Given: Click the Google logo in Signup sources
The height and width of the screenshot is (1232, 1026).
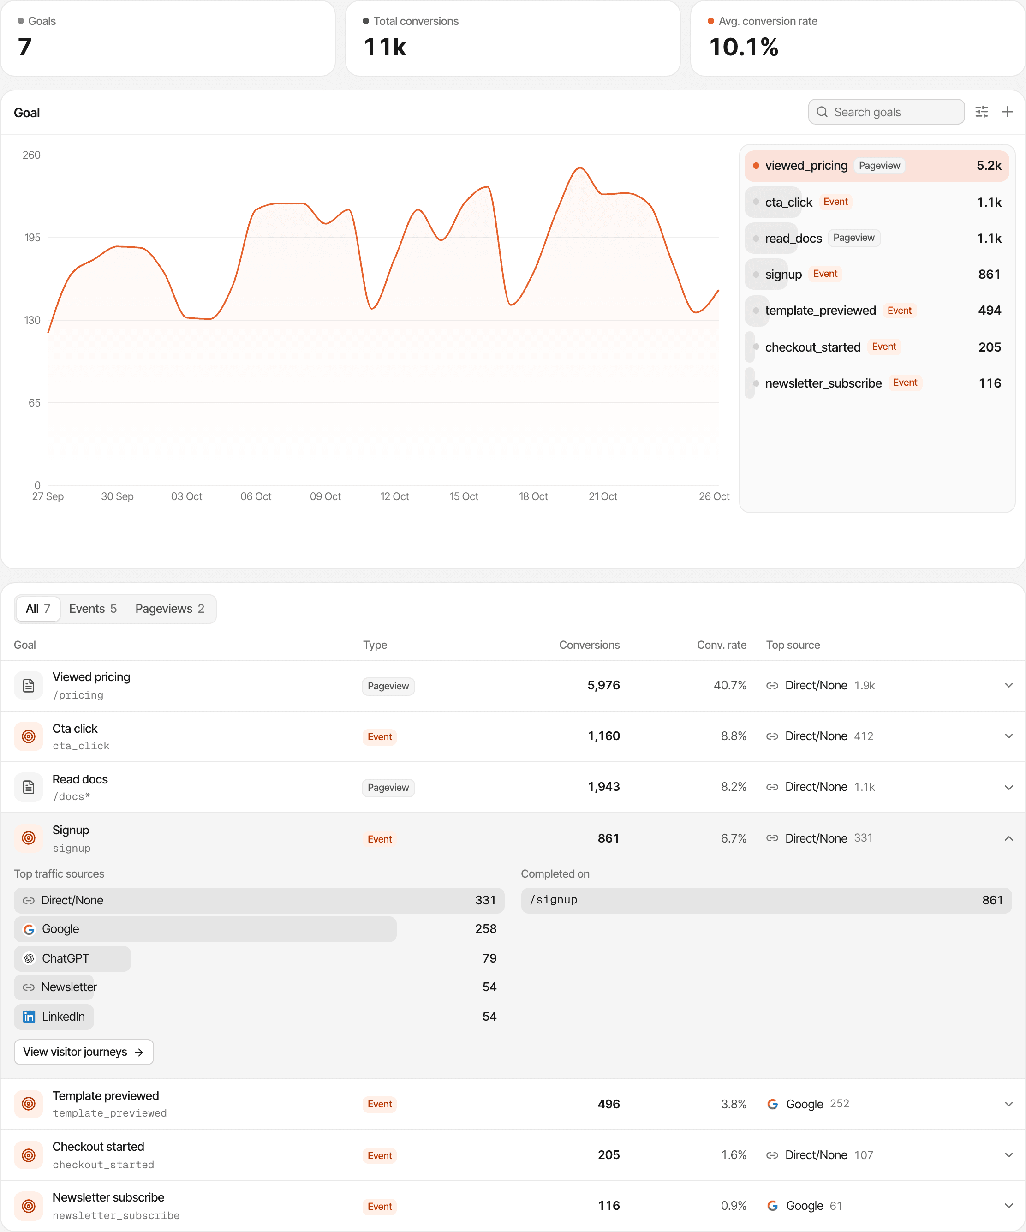Looking at the screenshot, I should tap(29, 929).
